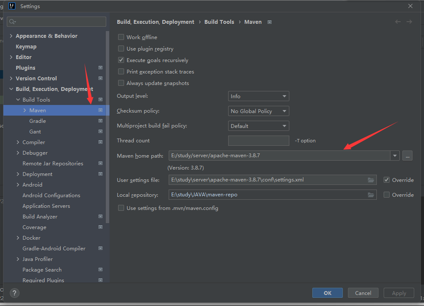Go back using the left arrow
This screenshot has width=424, height=306.
point(398,22)
